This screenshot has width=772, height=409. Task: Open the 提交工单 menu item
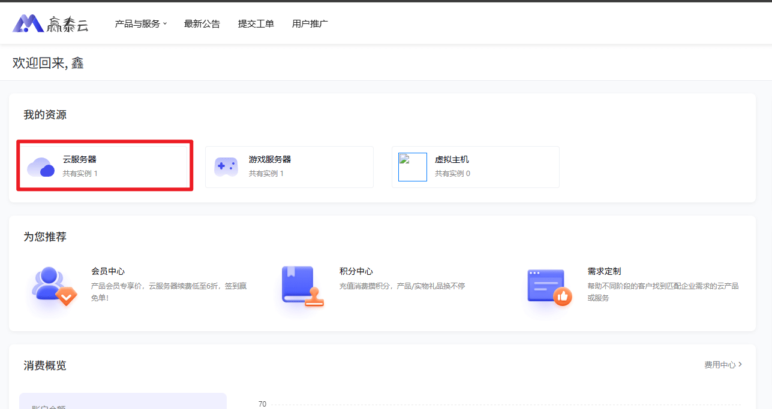pyautogui.click(x=256, y=24)
